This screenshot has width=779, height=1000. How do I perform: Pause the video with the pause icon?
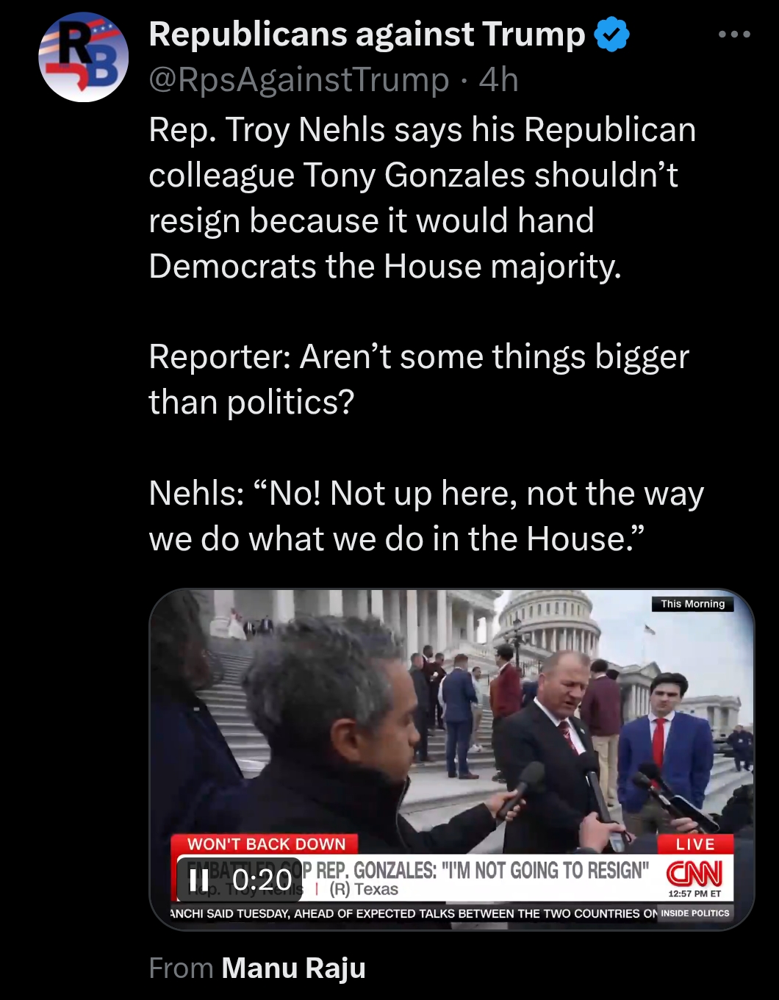(198, 880)
